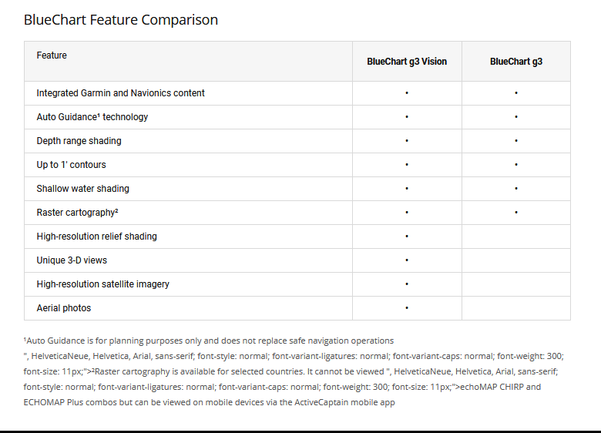Click the BlueChart Feature Comparison heading
This screenshot has height=433, width=601.
(x=121, y=20)
